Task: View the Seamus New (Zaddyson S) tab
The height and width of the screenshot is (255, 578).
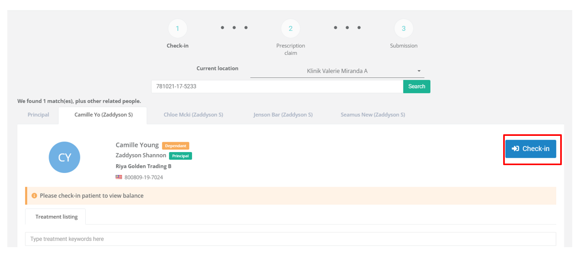Action: [x=372, y=115]
